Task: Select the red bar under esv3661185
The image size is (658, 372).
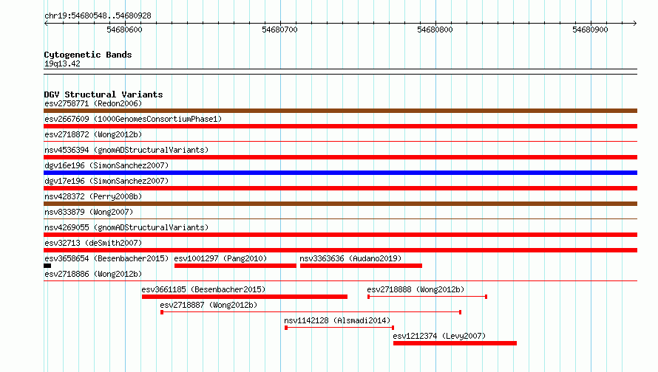Action: pos(245,297)
